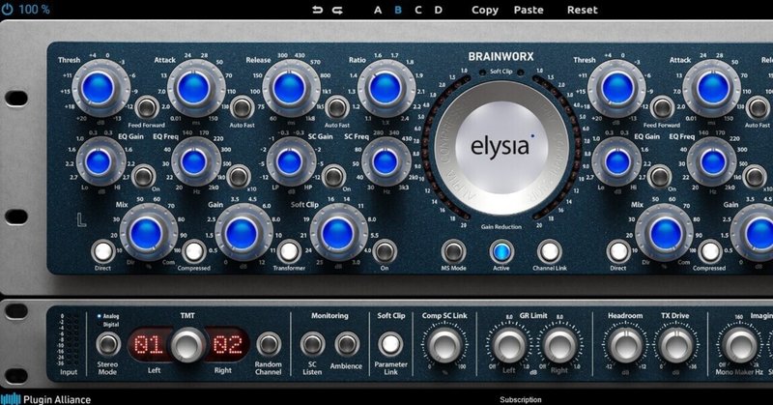This screenshot has width=773, height=405.
Task: Toggle the SC Listen button
Action: click(312, 344)
